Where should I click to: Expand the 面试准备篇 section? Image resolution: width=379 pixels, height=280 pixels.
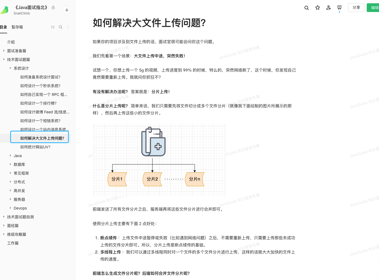4,51
